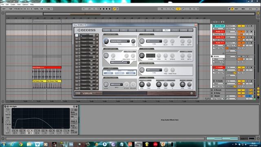Open the File menu
Viewport: 261px width, 147px height.
pyautogui.click(x=2, y=4)
